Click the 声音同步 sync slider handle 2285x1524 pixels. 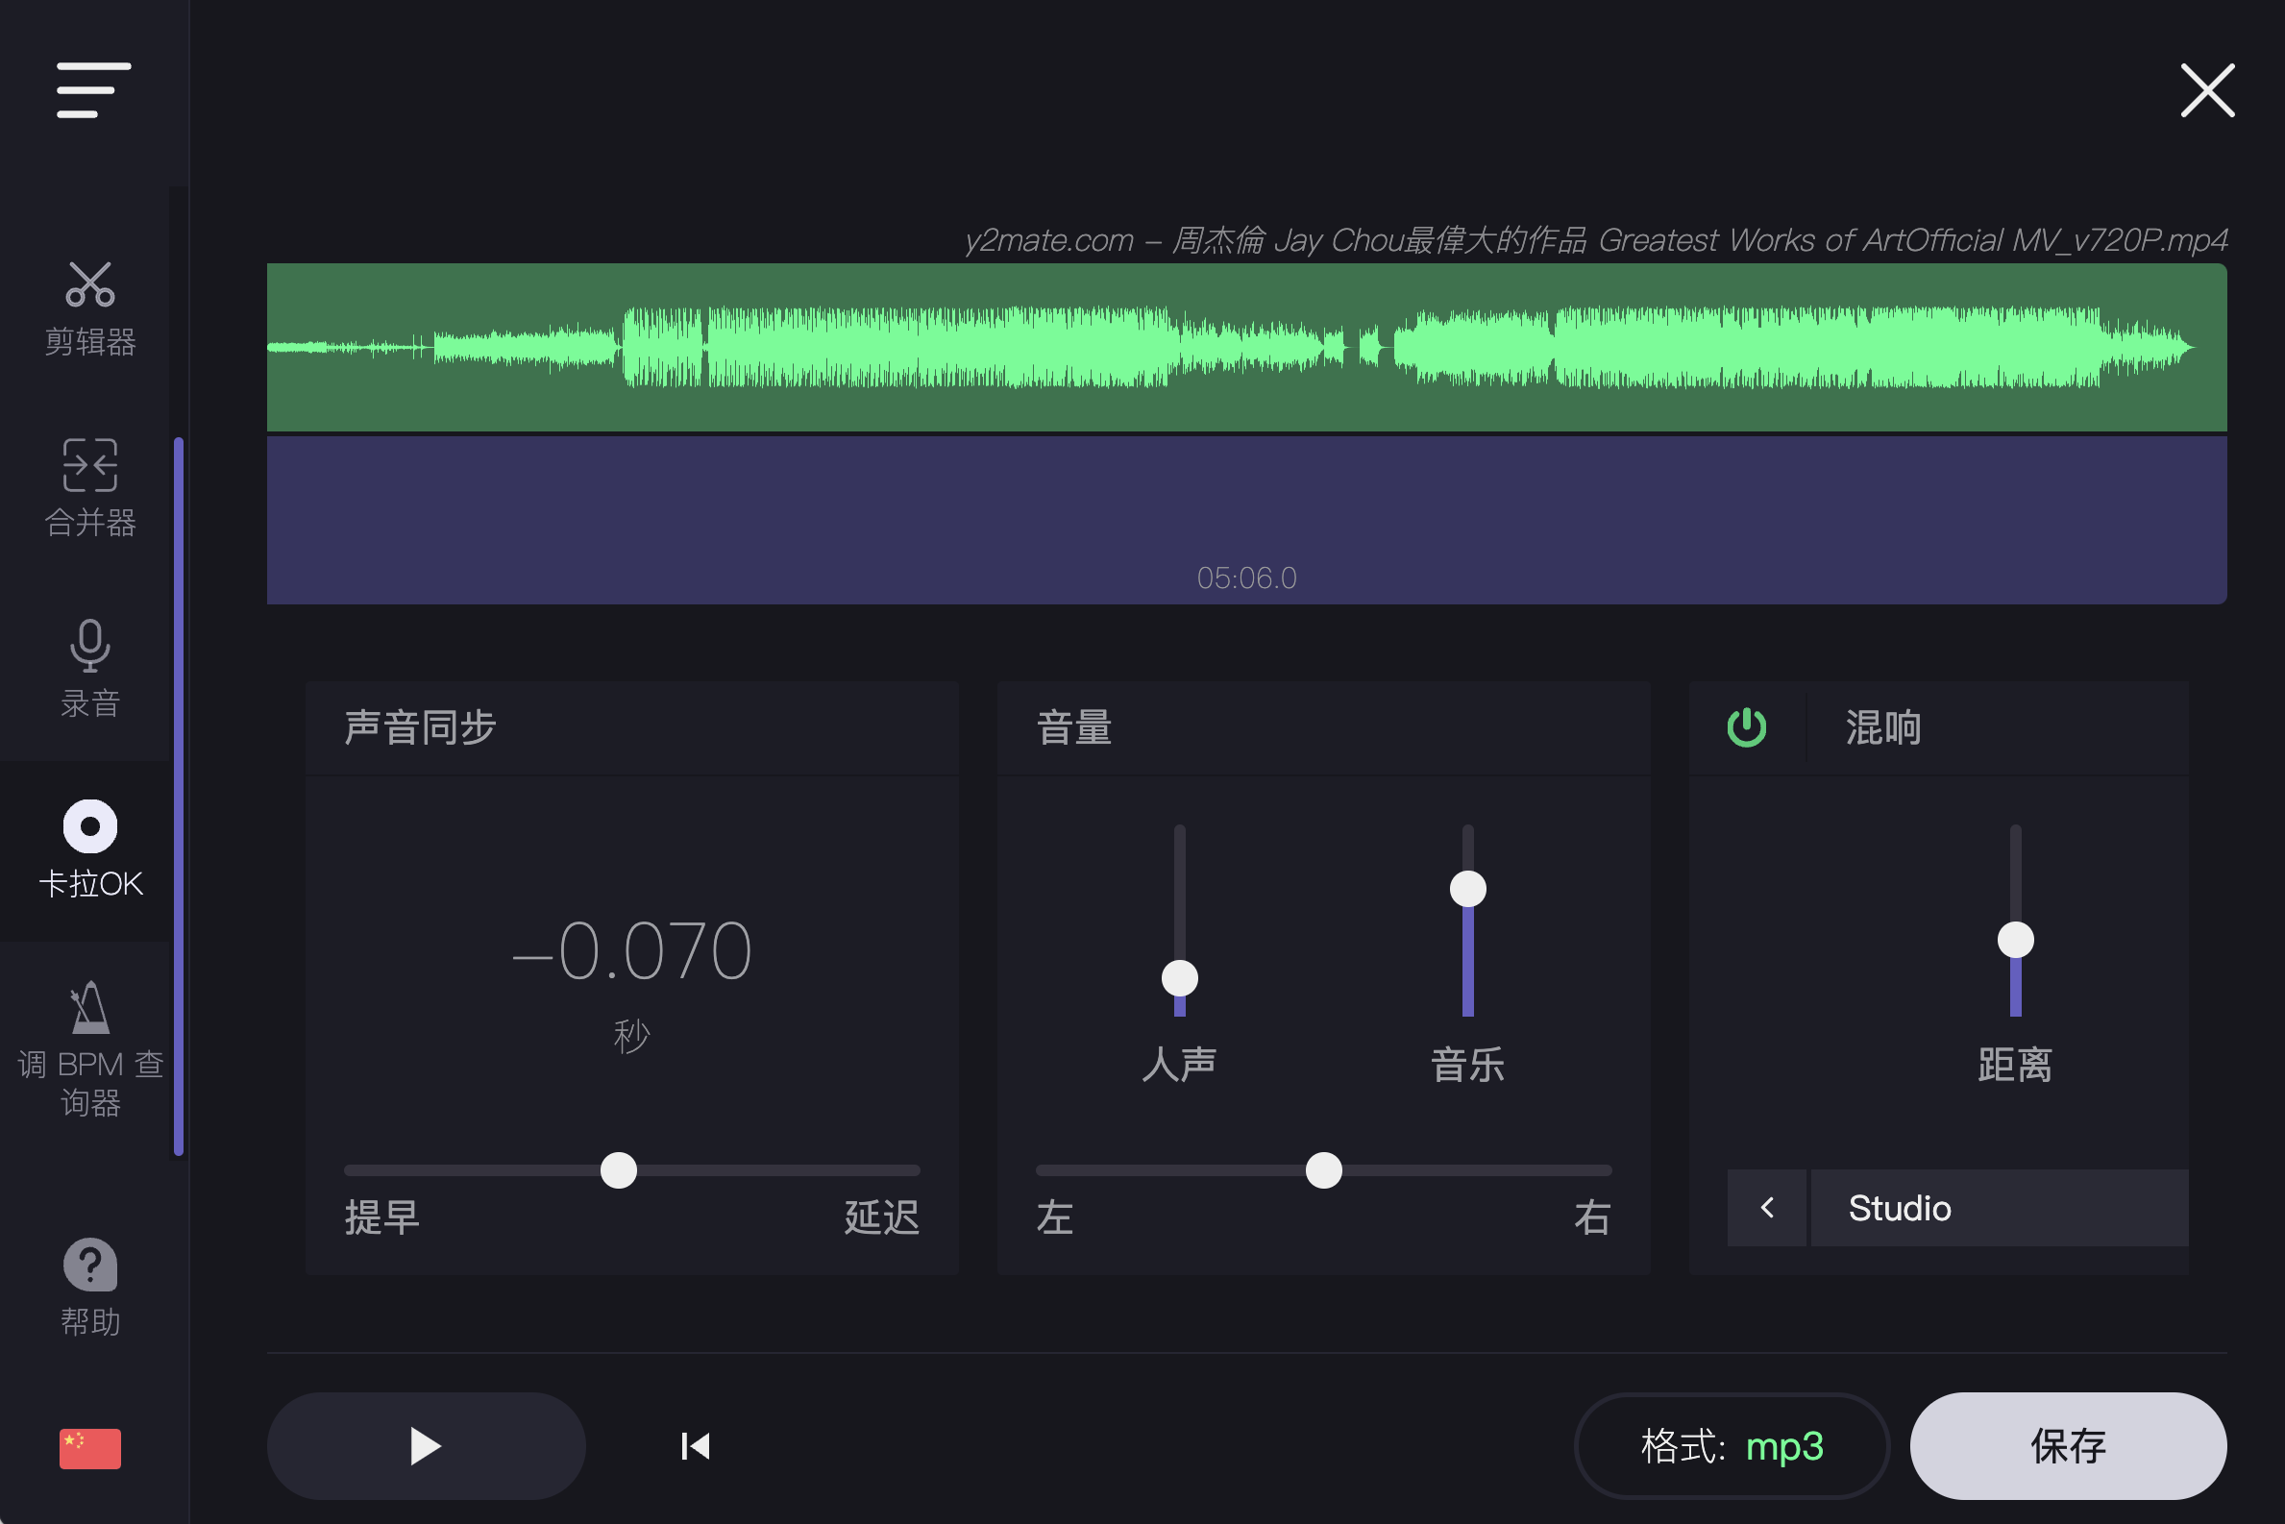pyautogui.click(x=618, y=1170)
